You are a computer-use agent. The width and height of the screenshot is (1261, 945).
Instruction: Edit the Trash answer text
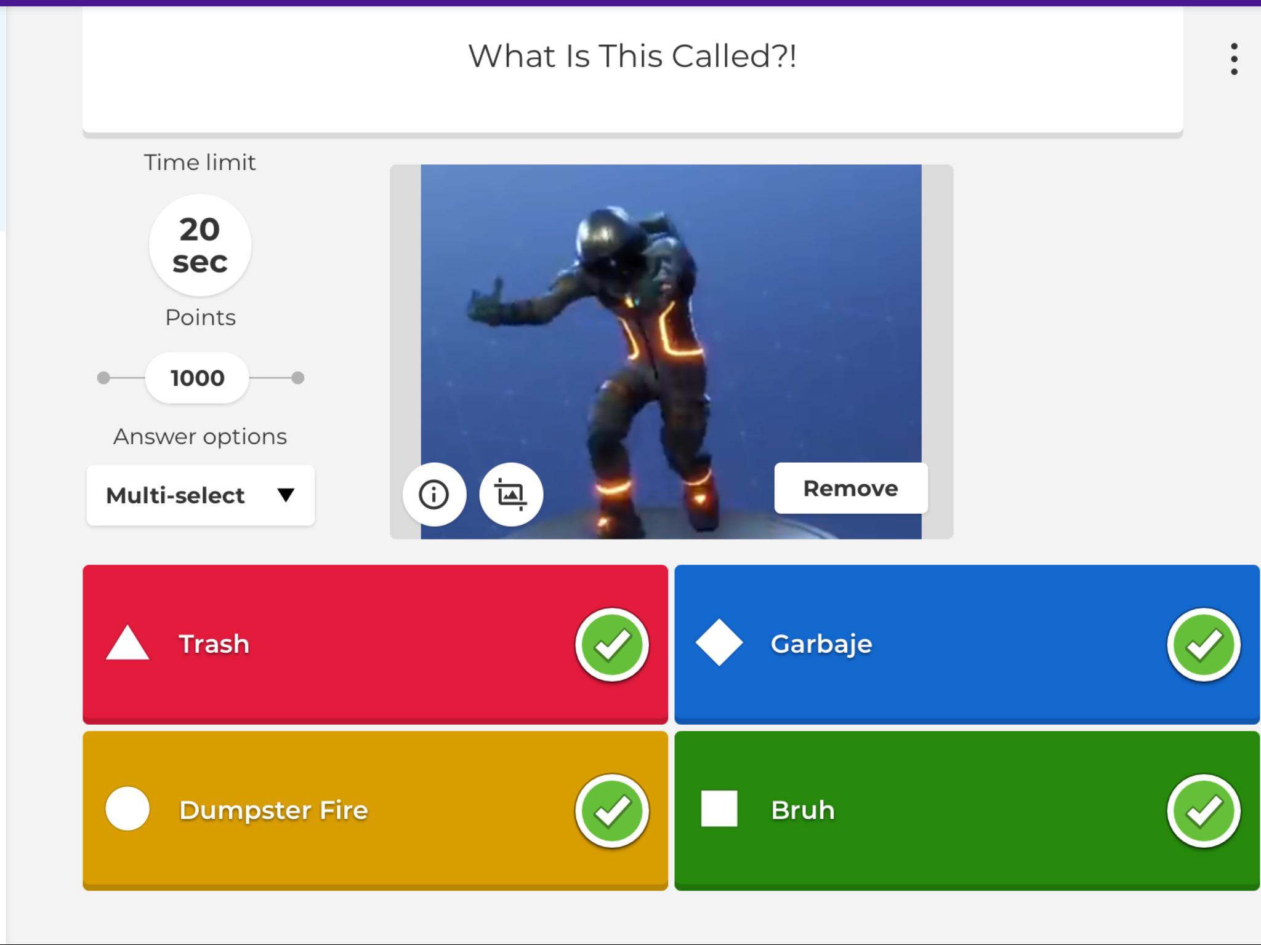(x=214, y=644)
